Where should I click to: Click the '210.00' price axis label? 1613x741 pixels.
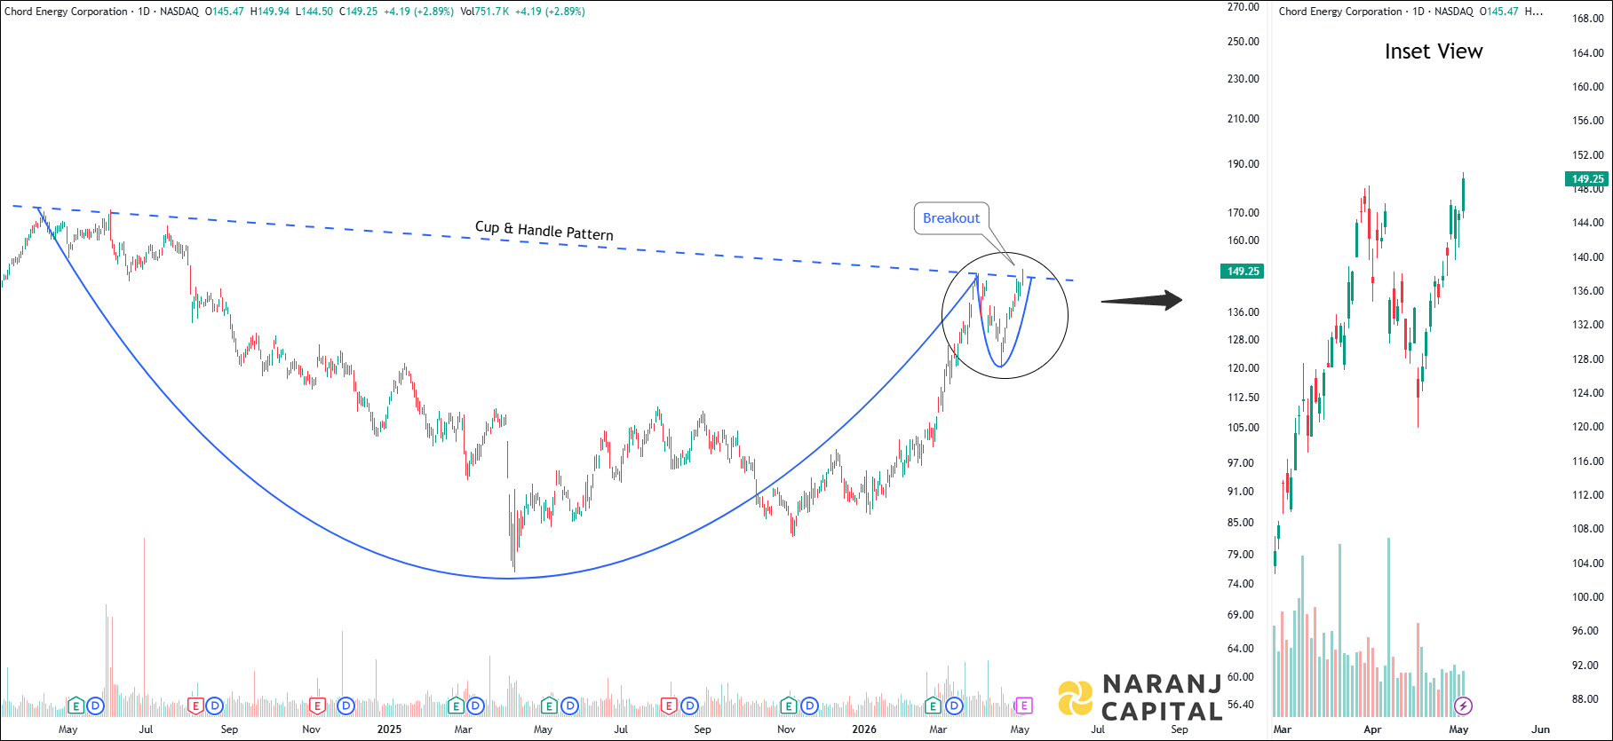tap(1244, 119)
